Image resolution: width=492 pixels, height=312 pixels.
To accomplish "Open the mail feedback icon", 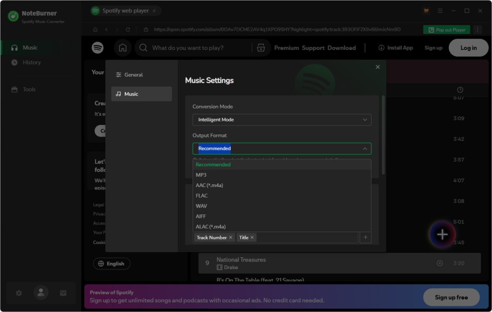I will (63, 293).
